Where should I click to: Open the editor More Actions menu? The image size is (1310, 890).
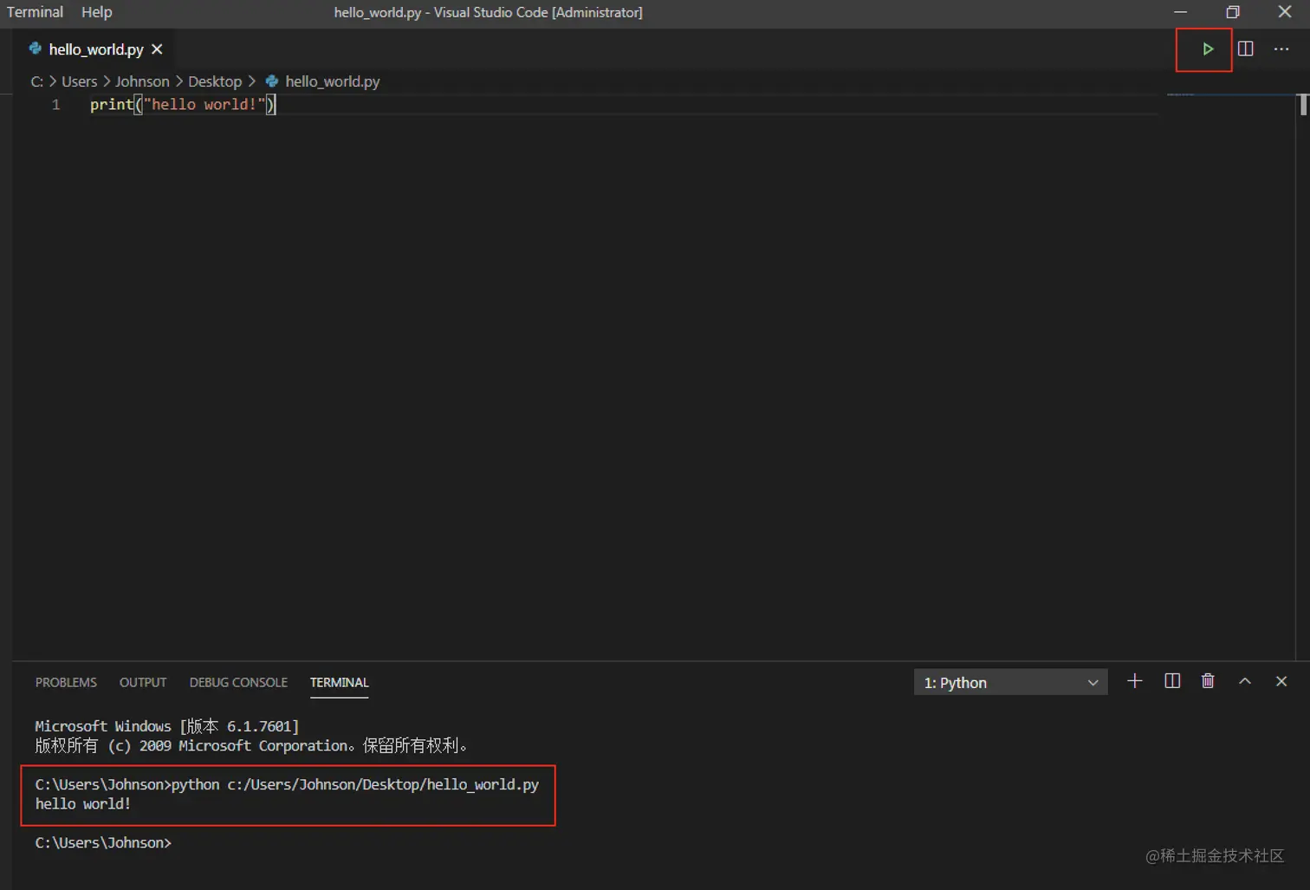(1281, 49)
